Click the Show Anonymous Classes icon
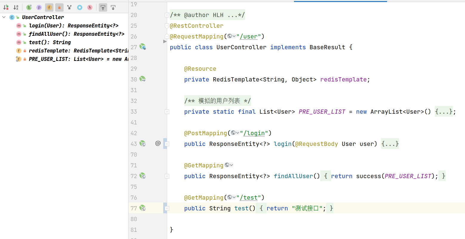Viewport: 465px width, 239px height. click(80, 7)
